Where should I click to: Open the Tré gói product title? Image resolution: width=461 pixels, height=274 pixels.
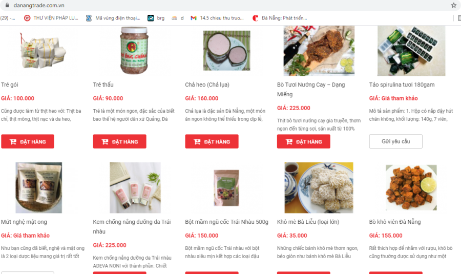pos(10,85)
